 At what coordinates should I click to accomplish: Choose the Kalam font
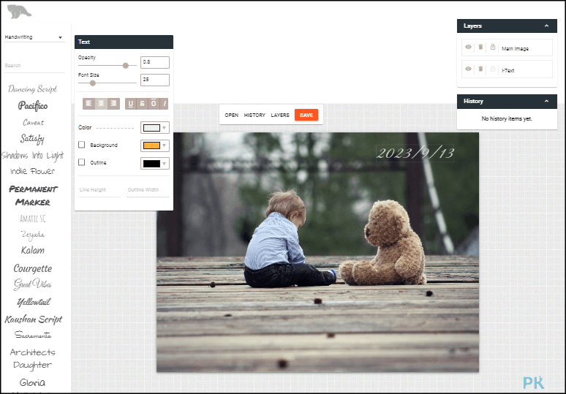(32, 251)
